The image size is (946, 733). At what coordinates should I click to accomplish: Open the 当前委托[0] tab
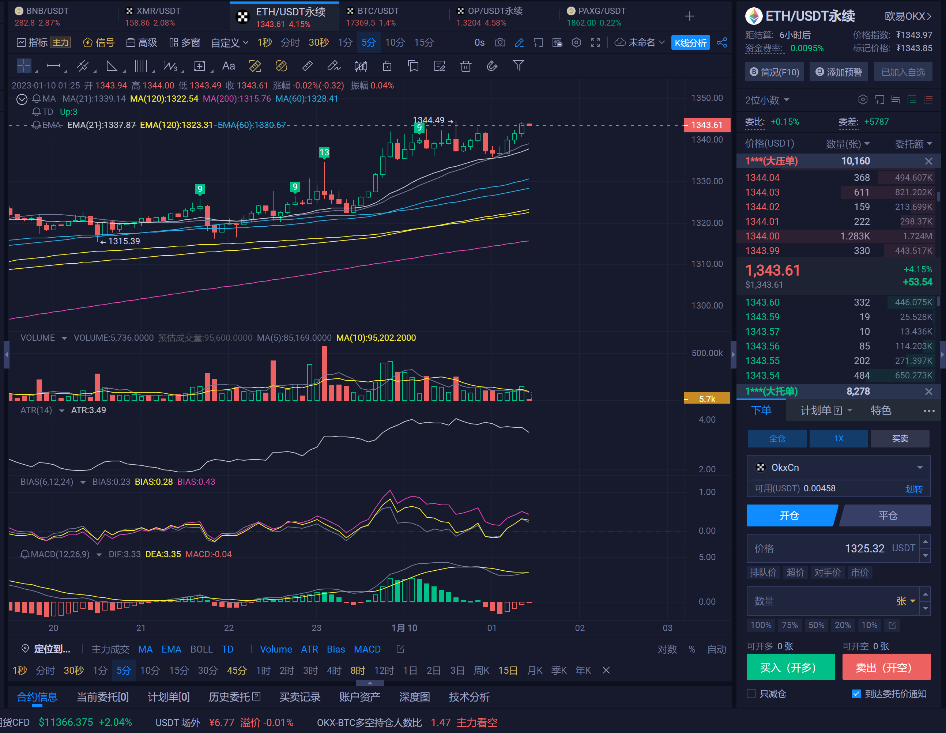103,697
